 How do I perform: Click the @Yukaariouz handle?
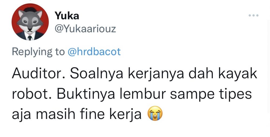coord(85,29)
